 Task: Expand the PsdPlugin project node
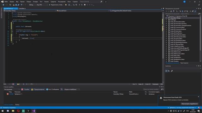pos(166,20)
